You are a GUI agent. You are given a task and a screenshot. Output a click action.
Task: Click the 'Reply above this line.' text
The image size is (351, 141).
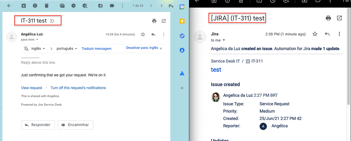[x=38, y=62]
